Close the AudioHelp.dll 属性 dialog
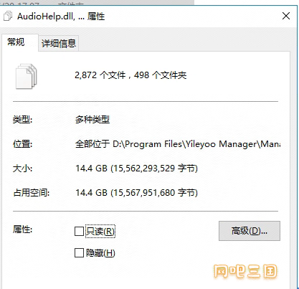The width and height of the screenshot is (299, 289). coord(286,16)
